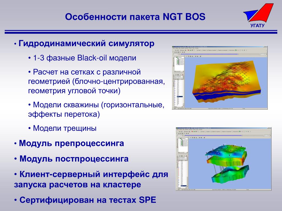Select the slide title "Особенности пакета NGT BOS"

pos(135,17)
